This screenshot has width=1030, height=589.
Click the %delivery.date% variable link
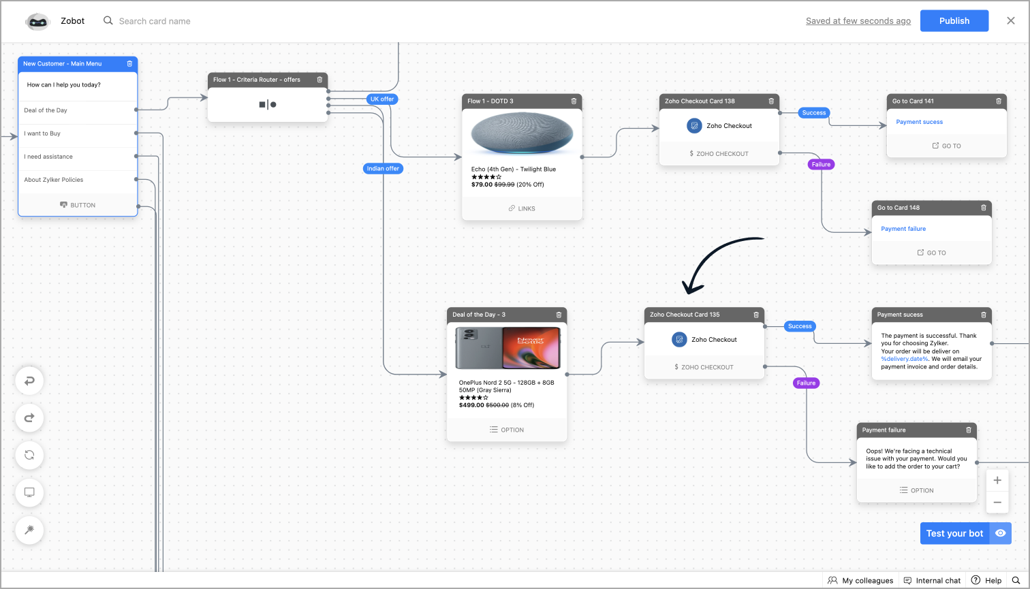coord(905,359)
